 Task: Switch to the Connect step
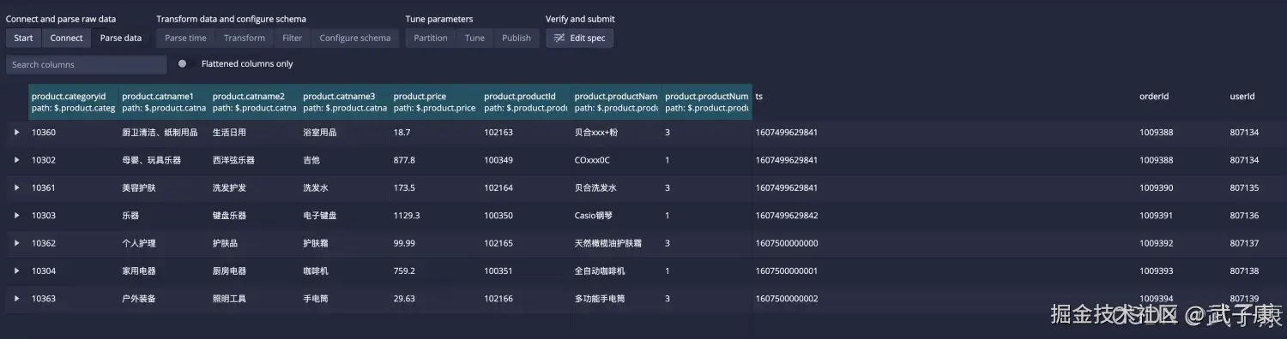coord(66,38)
